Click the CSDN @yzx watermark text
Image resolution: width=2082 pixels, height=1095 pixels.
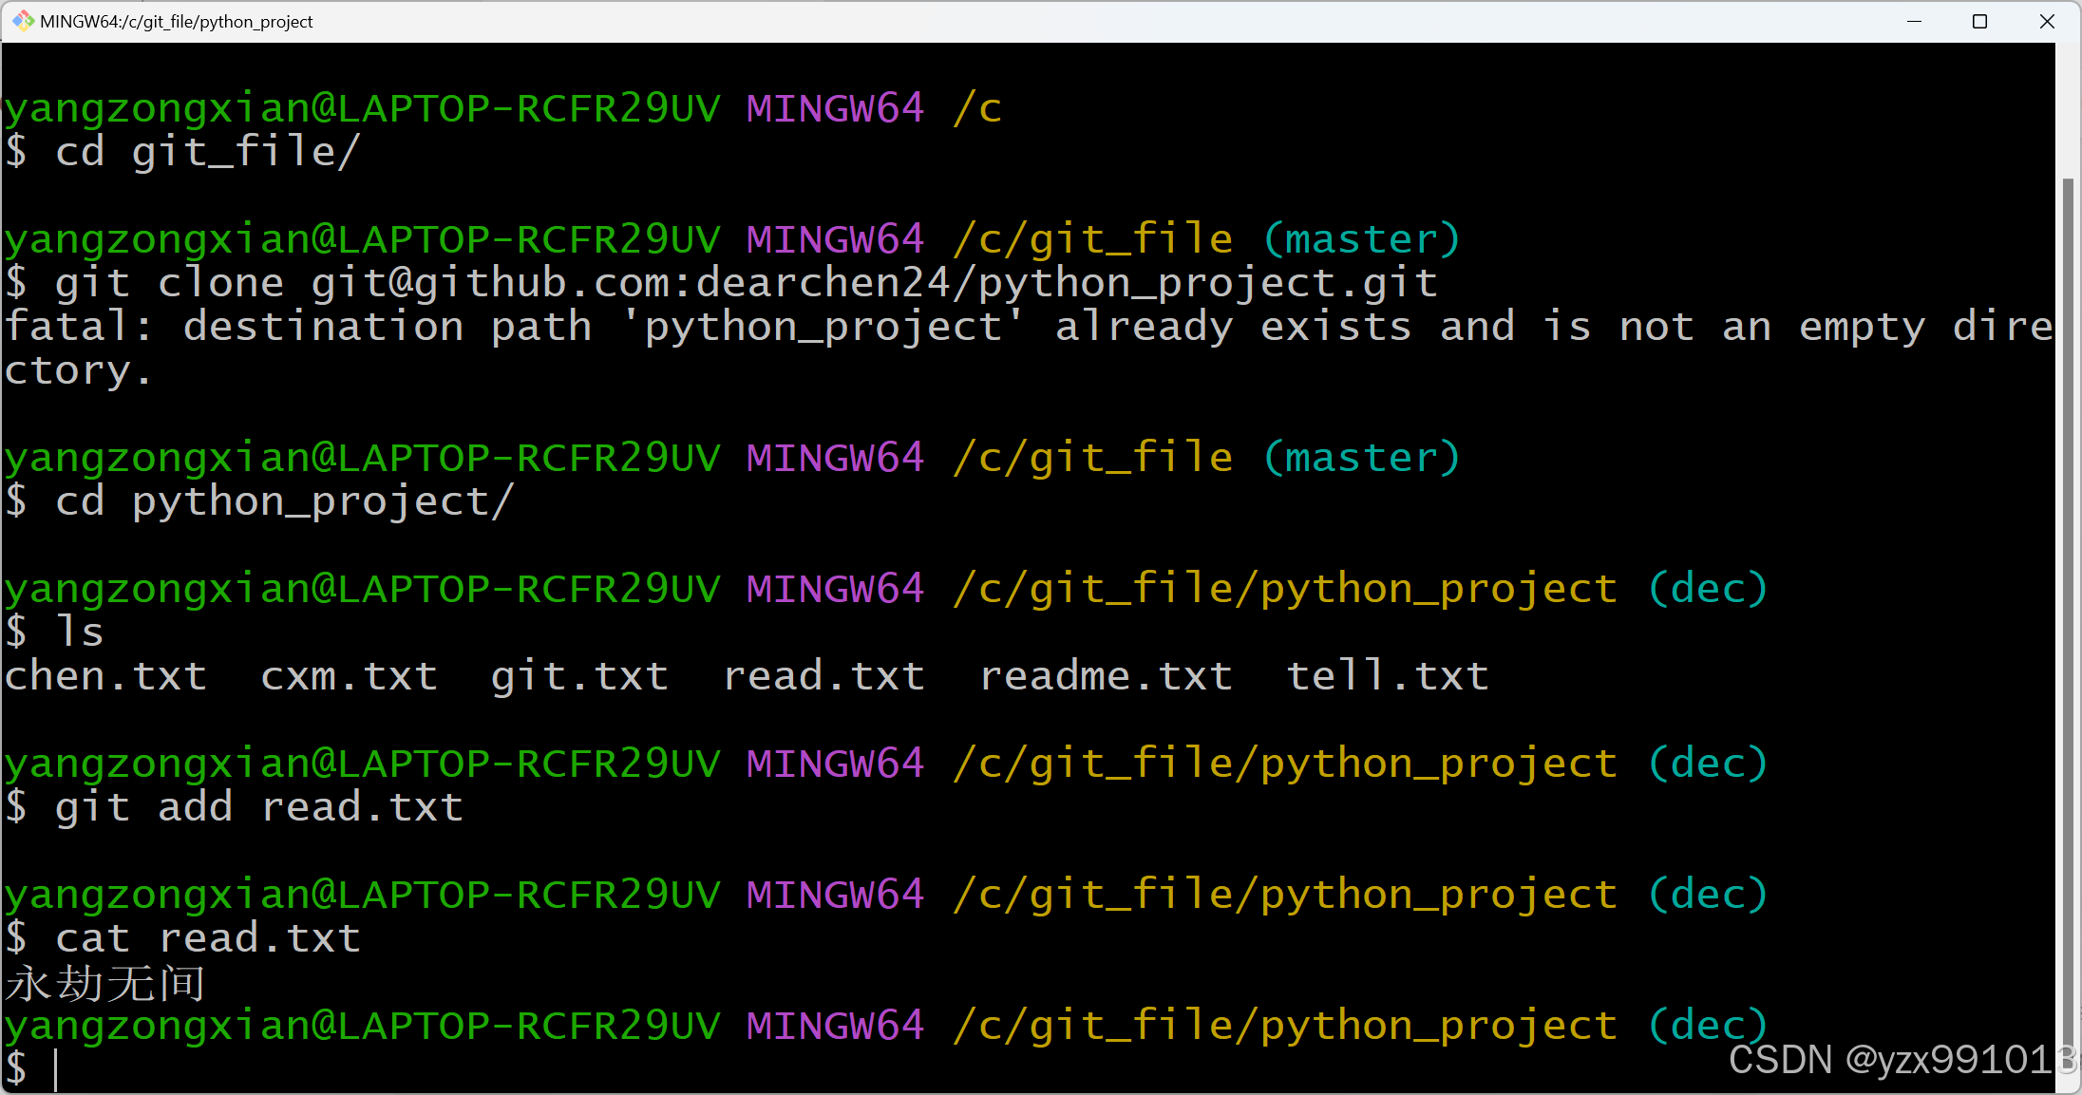pyautogui.click(x=1900, y=1059)
